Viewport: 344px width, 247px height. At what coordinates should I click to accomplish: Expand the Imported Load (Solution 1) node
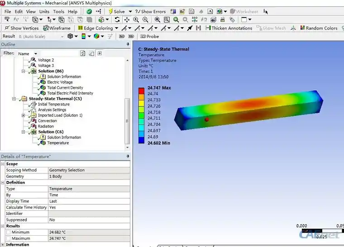pyautogui.click(x=23, y=115)
